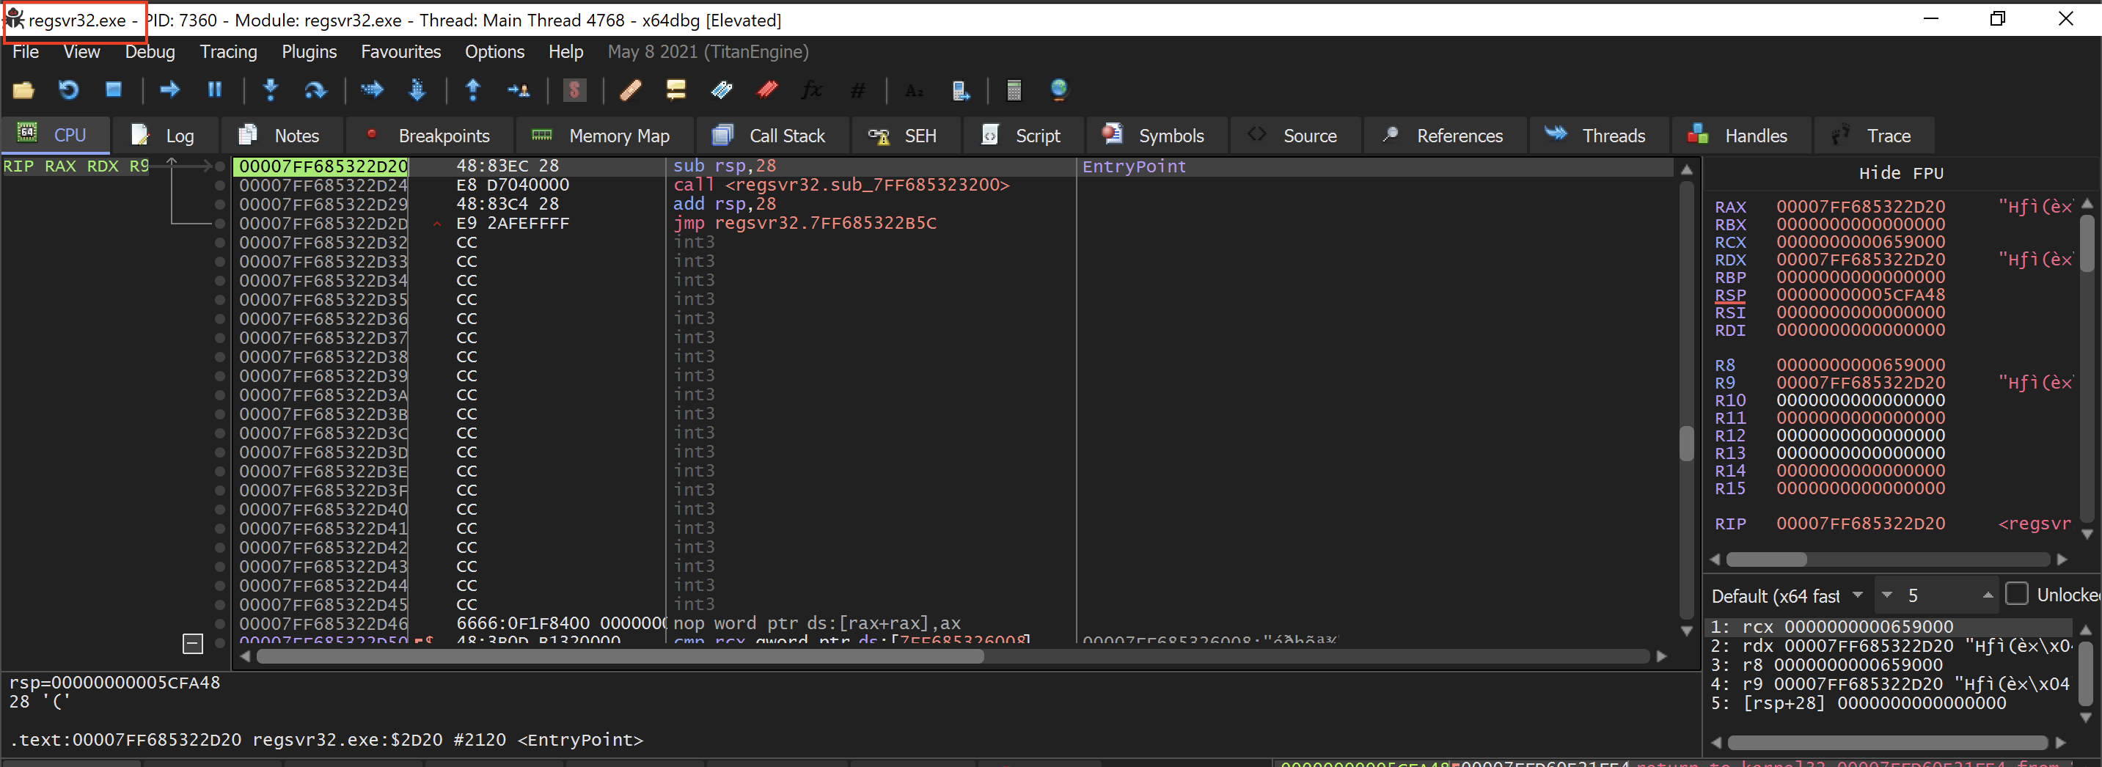Select the nop word ptr ds:[rax+rax],ax instruction
2102x767 pixels.
816,623
